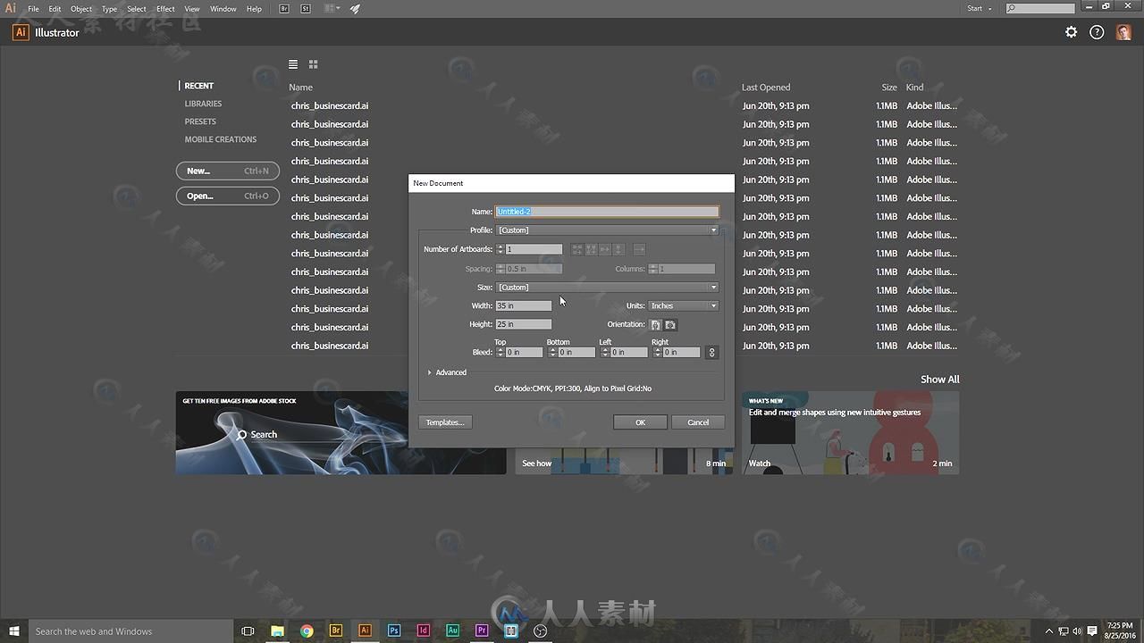Open OBS Studio from the taskbar
The width and height of the screenshot is (1144, 643).
[x=541, y=631]
